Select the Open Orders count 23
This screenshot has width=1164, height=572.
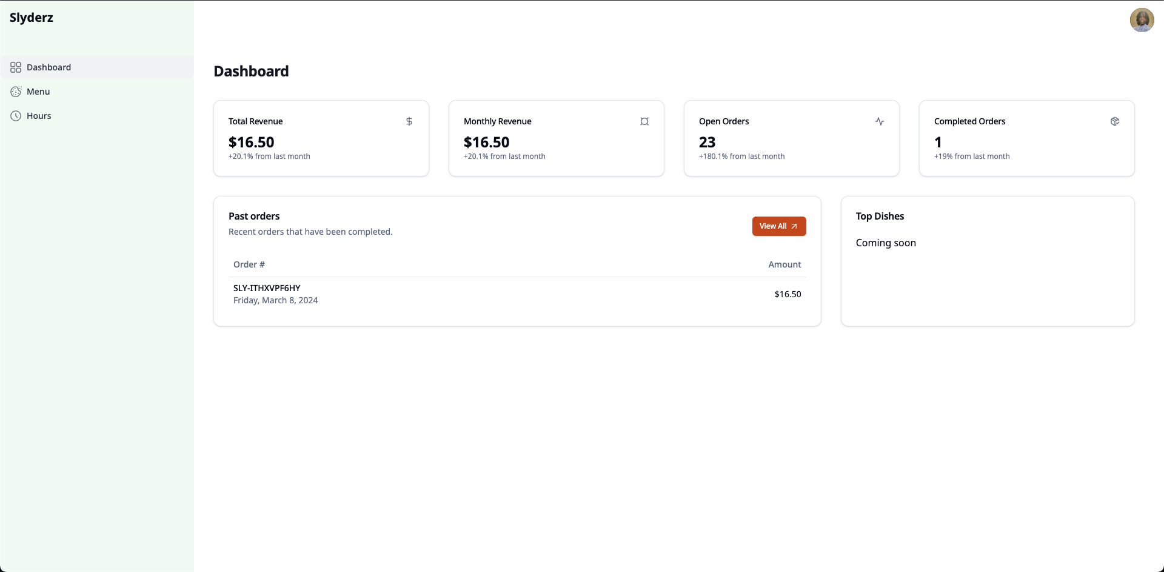[707, 142]
